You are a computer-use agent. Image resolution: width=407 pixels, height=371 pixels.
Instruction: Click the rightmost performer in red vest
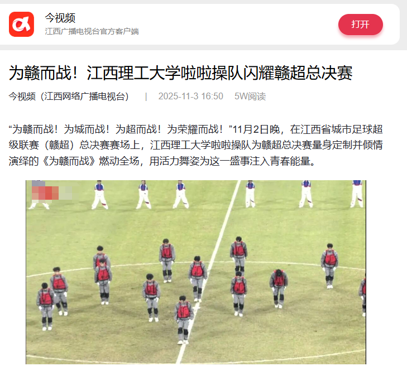pyautogui.click(x=362, y=295)
